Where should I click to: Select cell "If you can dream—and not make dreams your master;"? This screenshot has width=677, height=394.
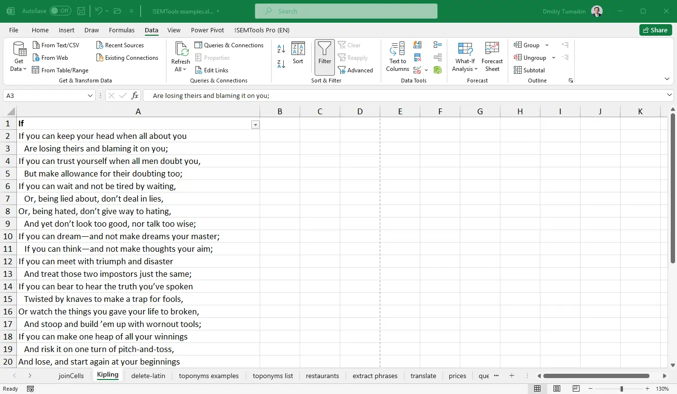coord(138,236)
